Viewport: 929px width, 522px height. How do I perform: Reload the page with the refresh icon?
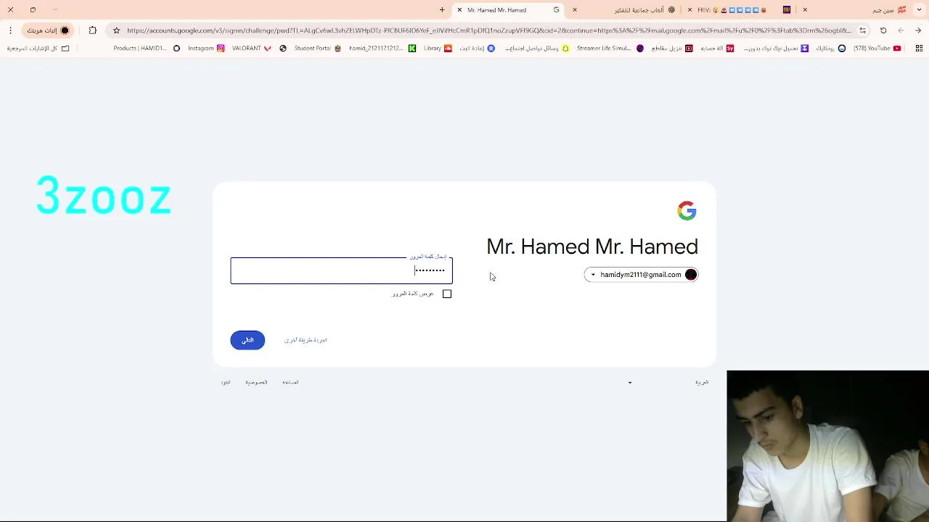883,30
